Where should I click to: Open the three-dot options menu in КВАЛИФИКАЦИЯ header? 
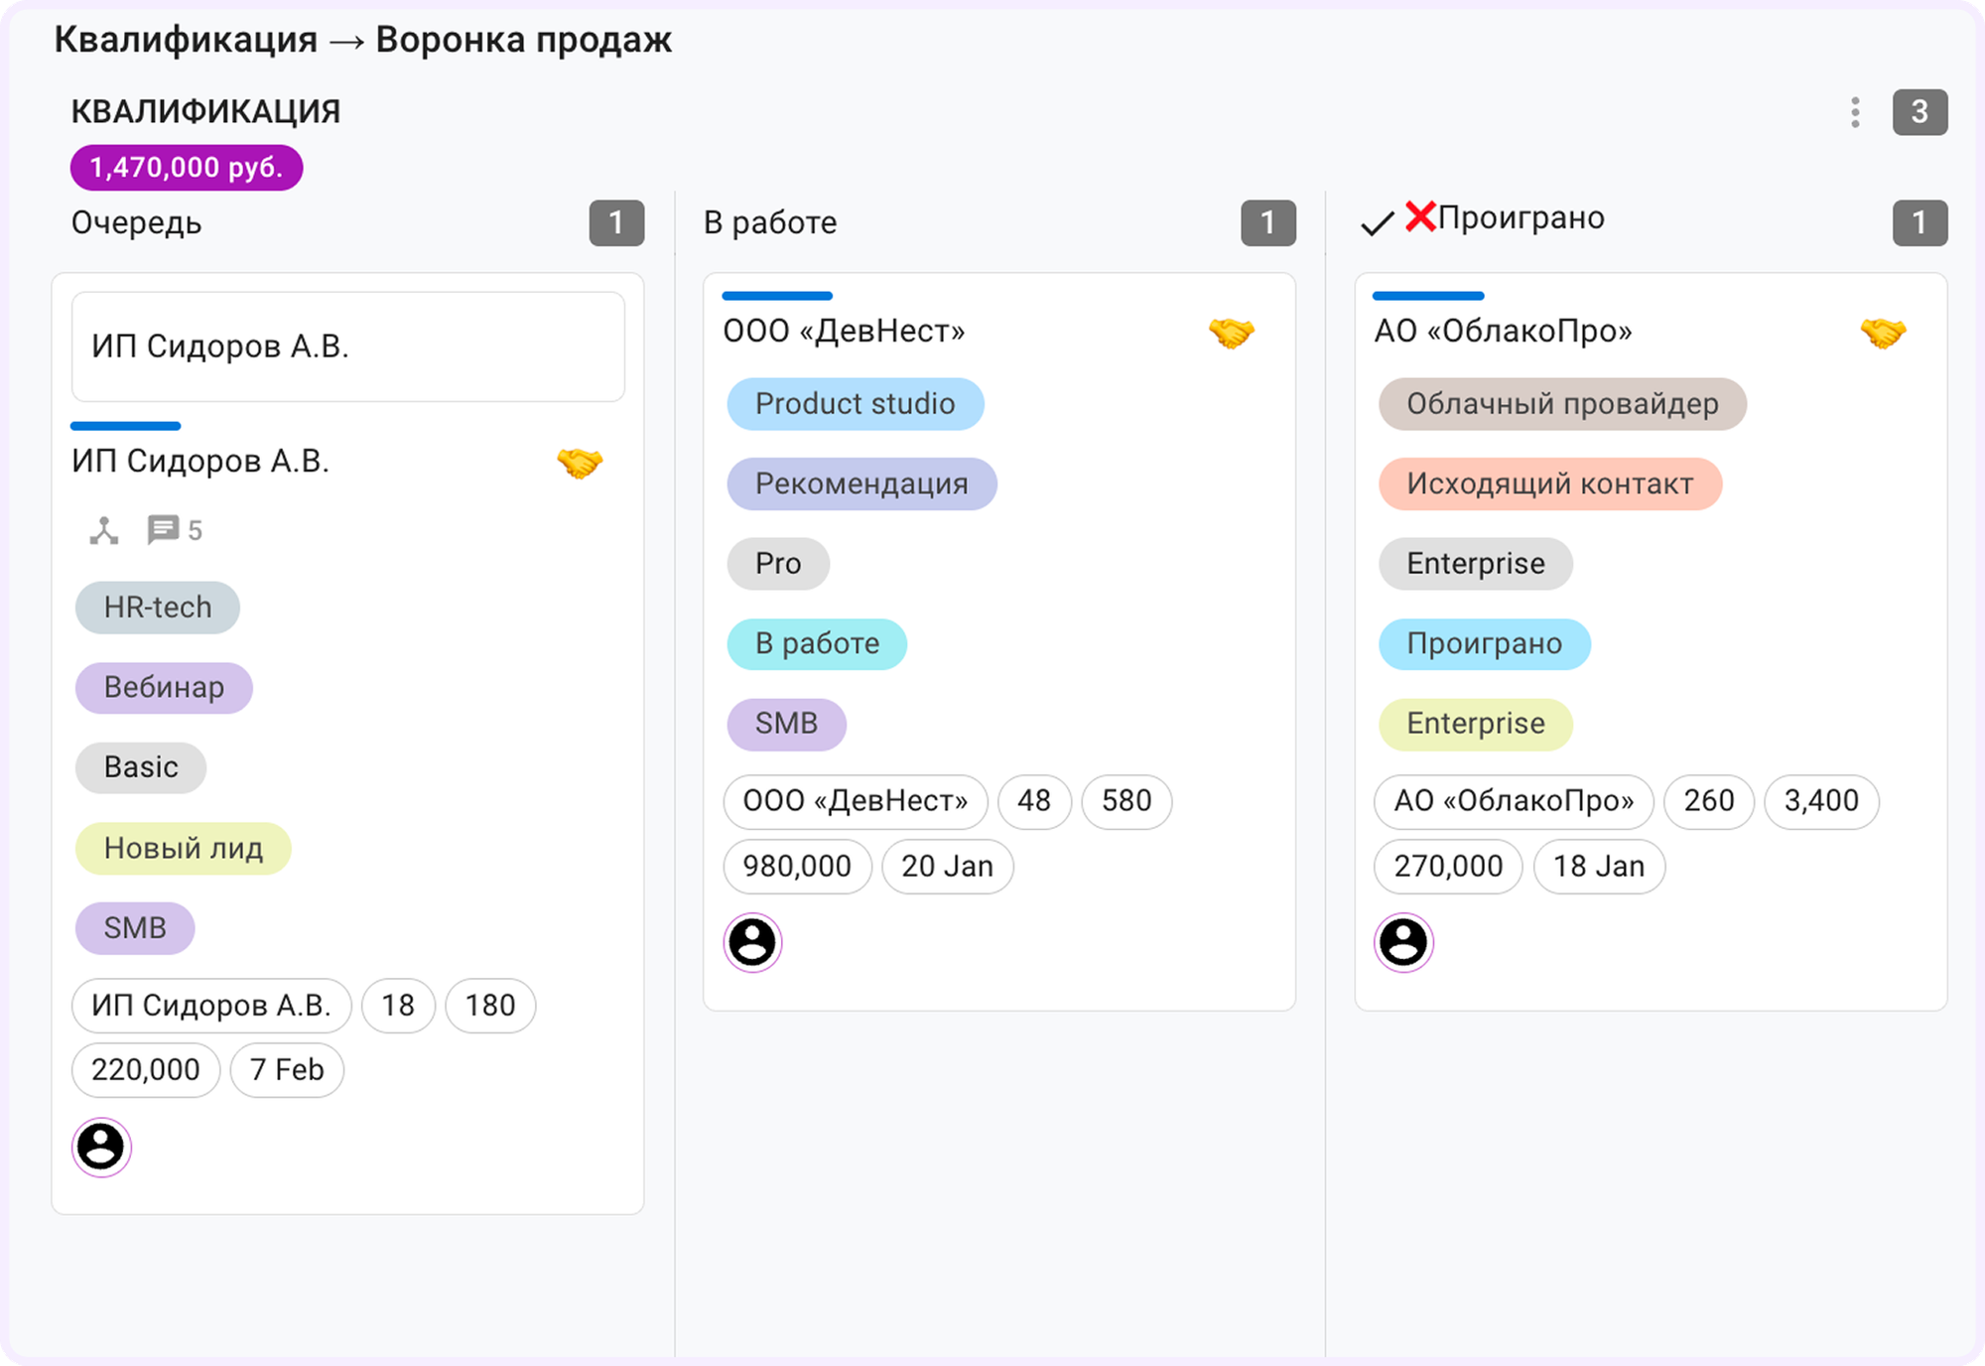click(x=1854, y=112)
